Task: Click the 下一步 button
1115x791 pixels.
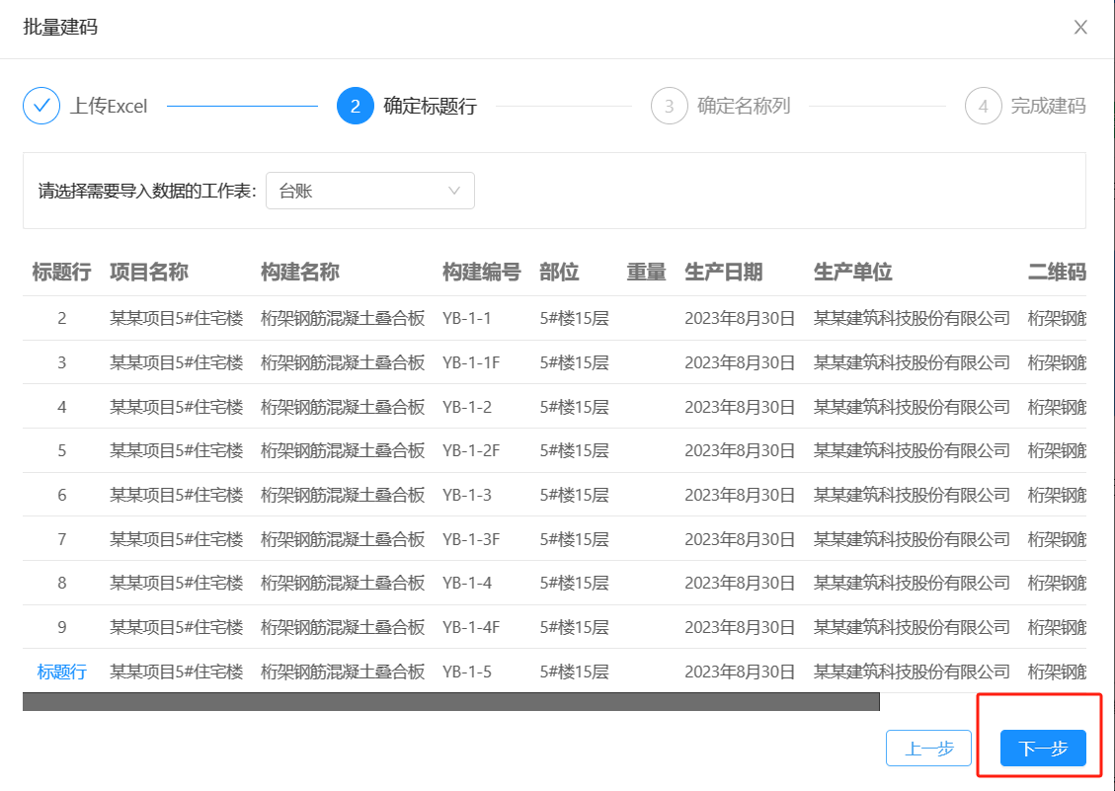Action: [x=1042, y=748]
